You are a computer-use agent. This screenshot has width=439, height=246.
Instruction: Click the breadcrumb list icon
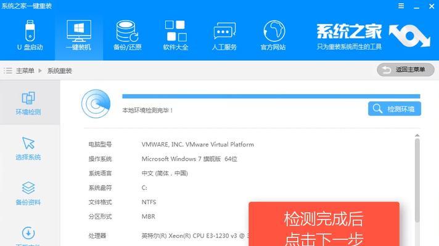(8, 71)
